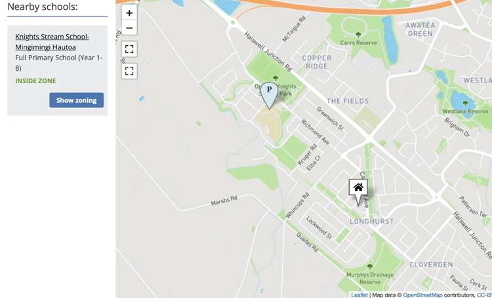Open the Knights Stream School link

click(52, 42)
